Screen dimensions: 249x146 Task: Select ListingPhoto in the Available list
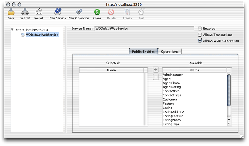[195, 120]
